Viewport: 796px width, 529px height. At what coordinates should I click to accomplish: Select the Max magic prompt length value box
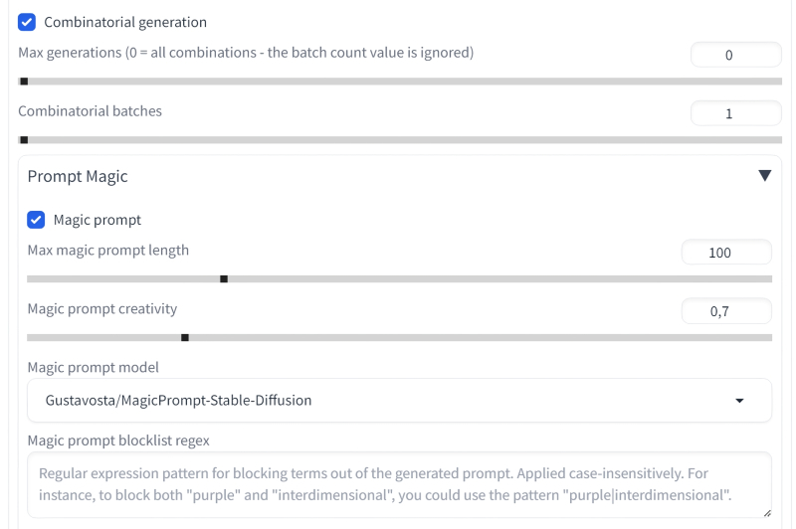point(726,253)
